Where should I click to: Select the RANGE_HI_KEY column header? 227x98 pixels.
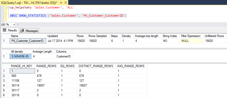click(22, 66)
